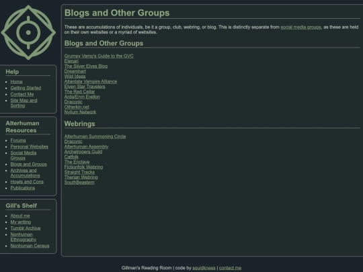Viewport: 363px width, 272px height.
Task: Visit the Wild Ideas link
Action: [x=75, y=77]
